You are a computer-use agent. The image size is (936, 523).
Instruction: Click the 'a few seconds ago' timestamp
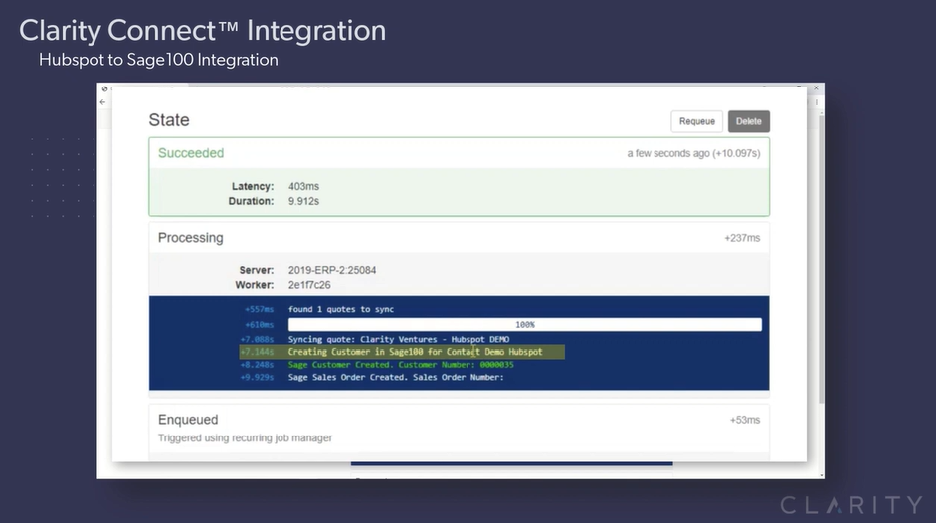point(693,153)
